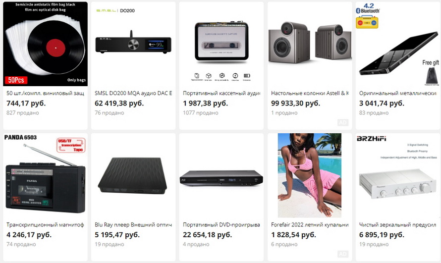Click the 99 933,30 руб. price
The width and height of the screenshot is (441, 263).
pyautogui.click(x=296, y=103)
